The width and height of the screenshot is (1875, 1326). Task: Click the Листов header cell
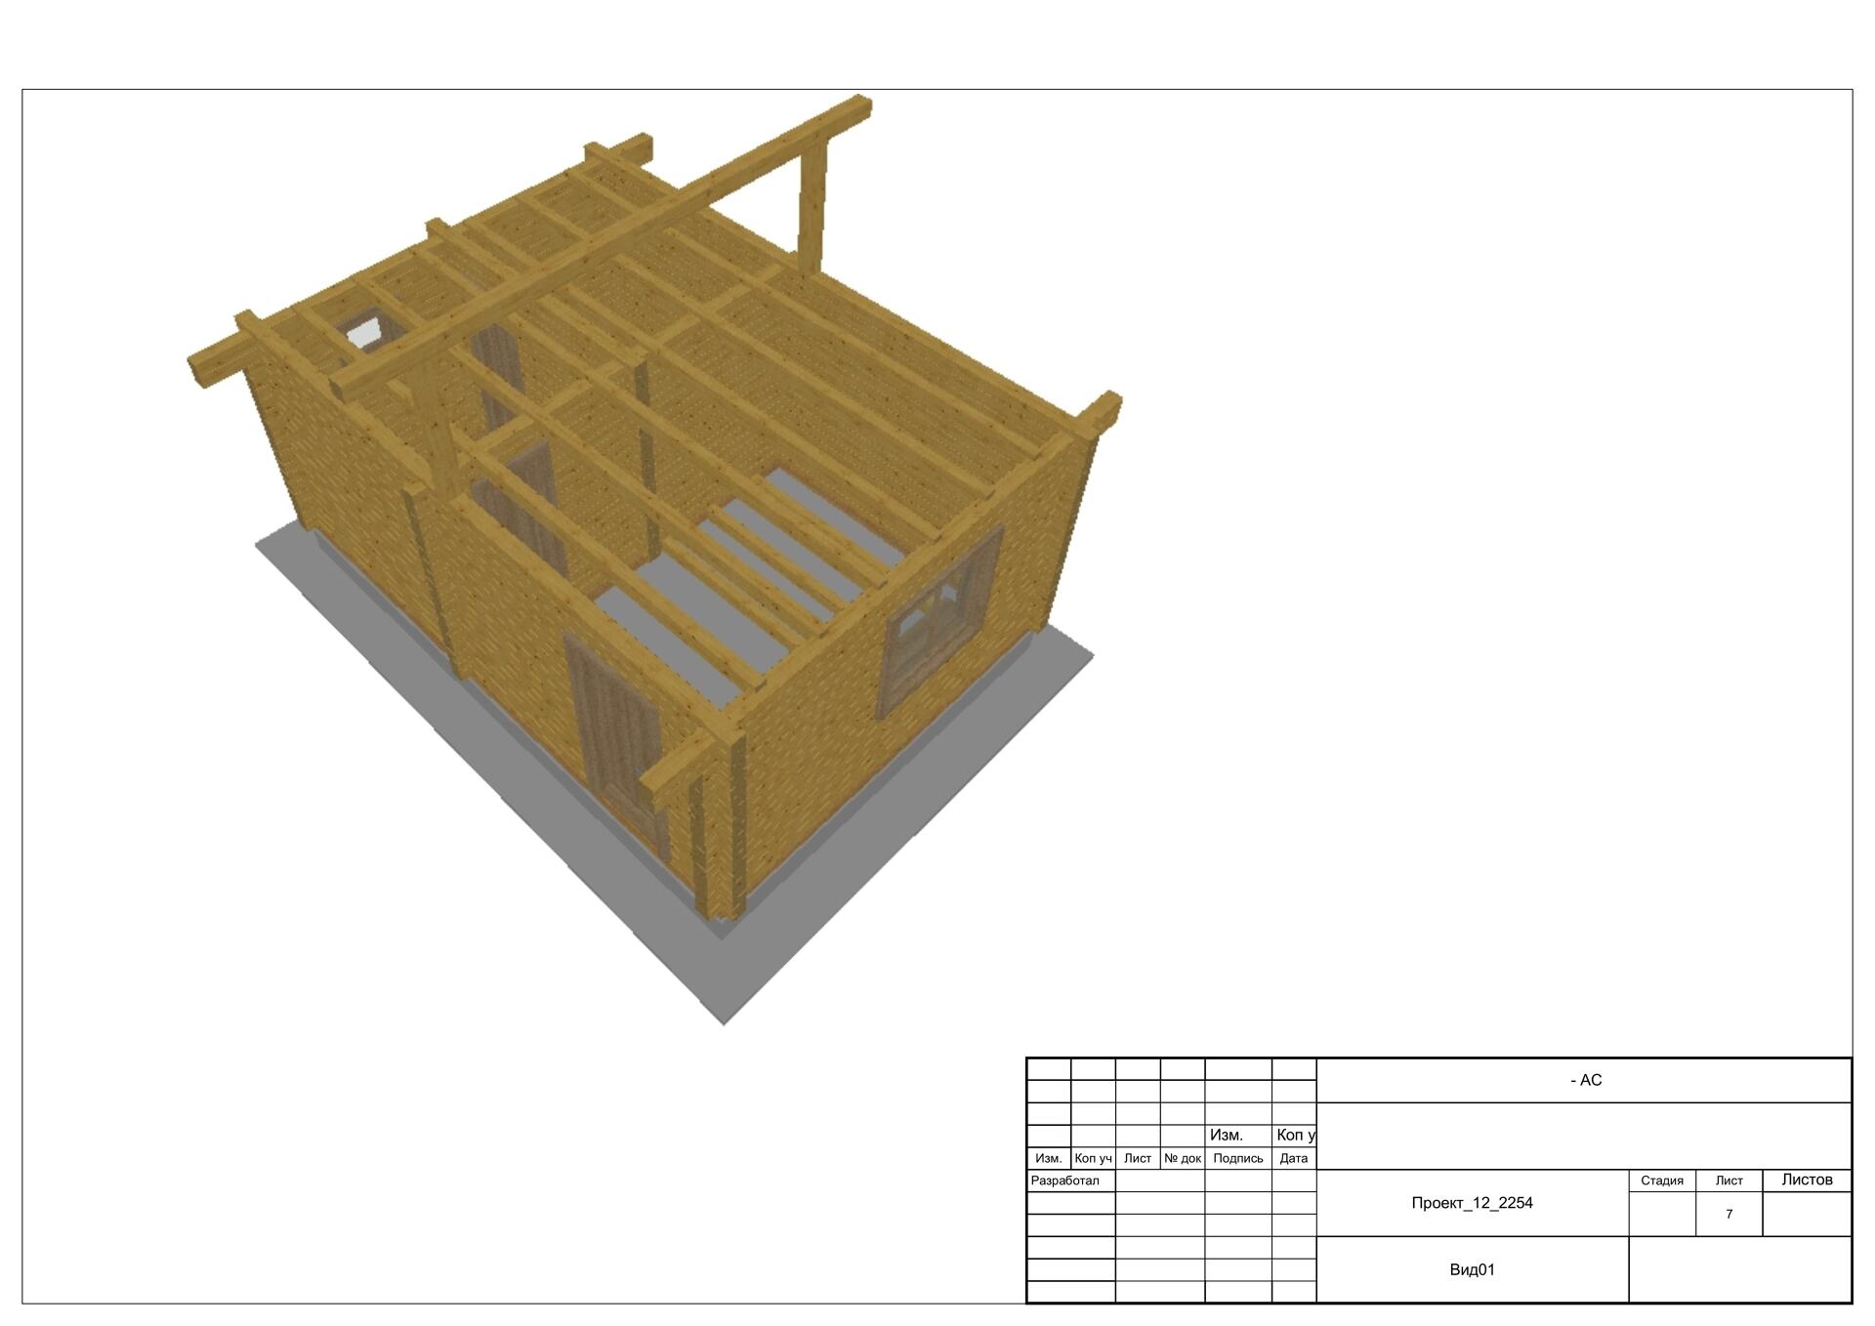1807,1180
